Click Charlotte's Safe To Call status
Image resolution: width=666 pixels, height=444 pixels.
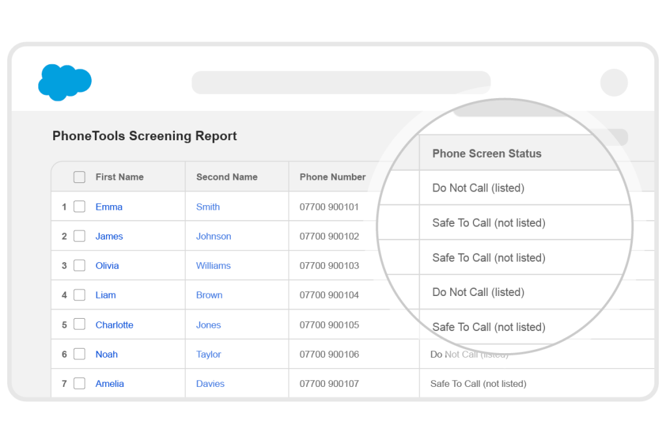pyautogui.click(x=489, y=327)
